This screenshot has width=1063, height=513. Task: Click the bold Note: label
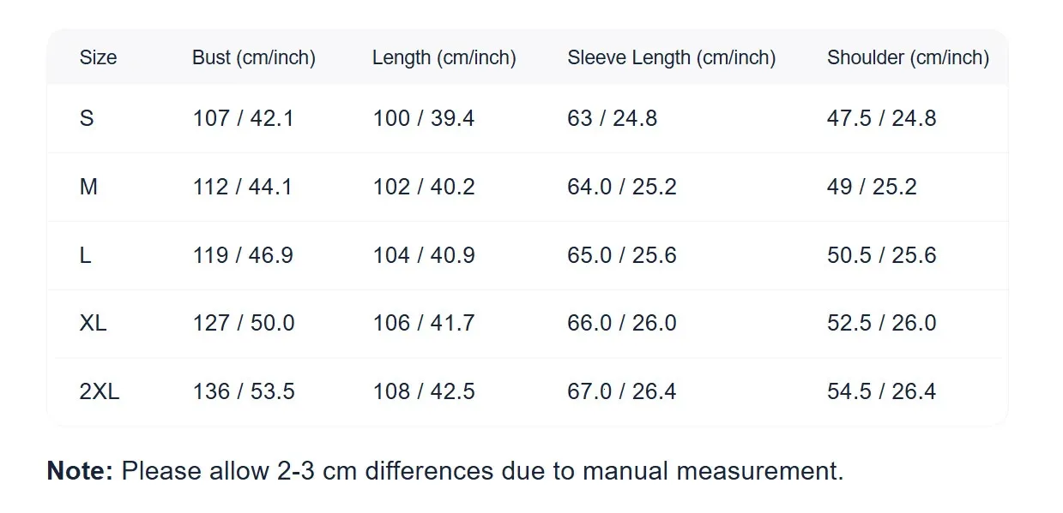tap(80, 471)
